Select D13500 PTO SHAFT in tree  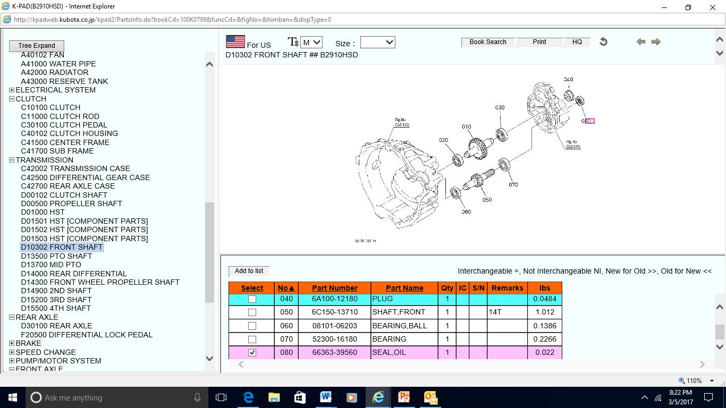click(56, 256)
